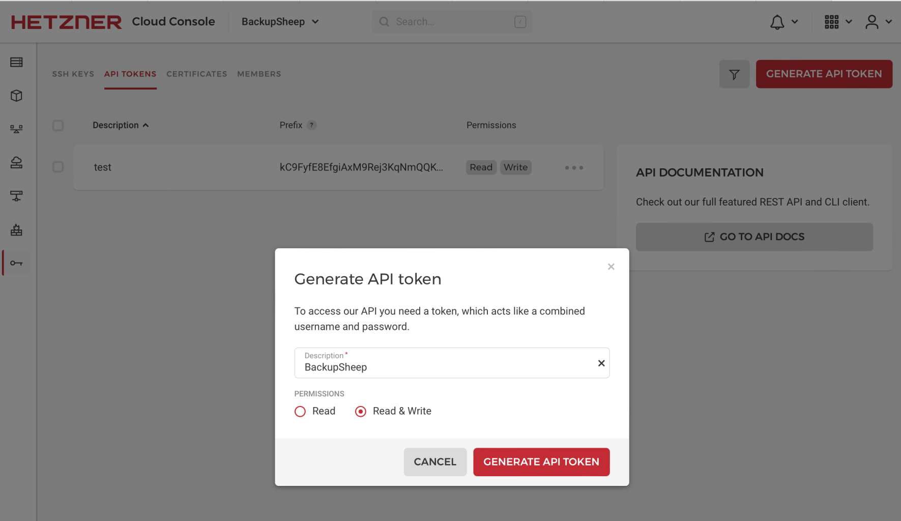The height and width of the screenshot is (521, 901).
Task: Open the Firewalls icon in sidebar
Action: click(x=16, y=230)
